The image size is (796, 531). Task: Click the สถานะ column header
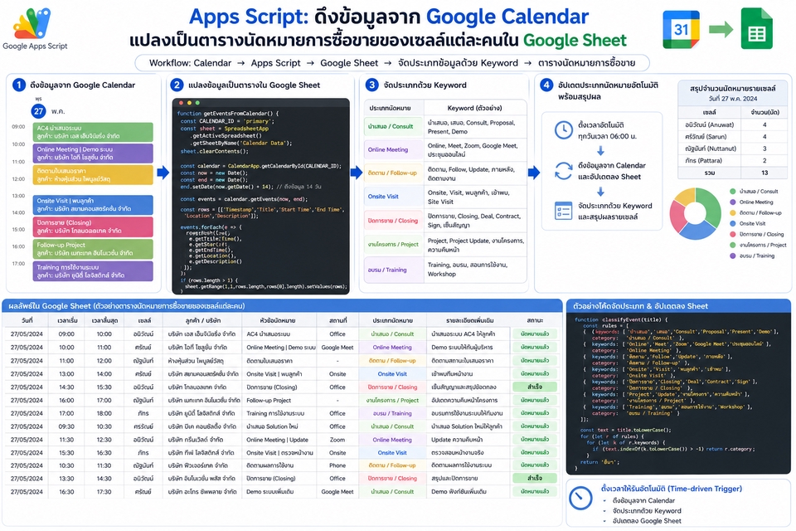click(535, 320)
